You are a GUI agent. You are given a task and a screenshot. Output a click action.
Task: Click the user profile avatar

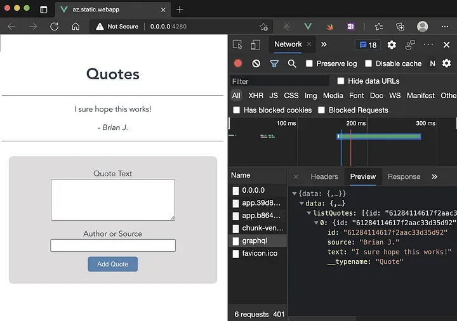422,27
